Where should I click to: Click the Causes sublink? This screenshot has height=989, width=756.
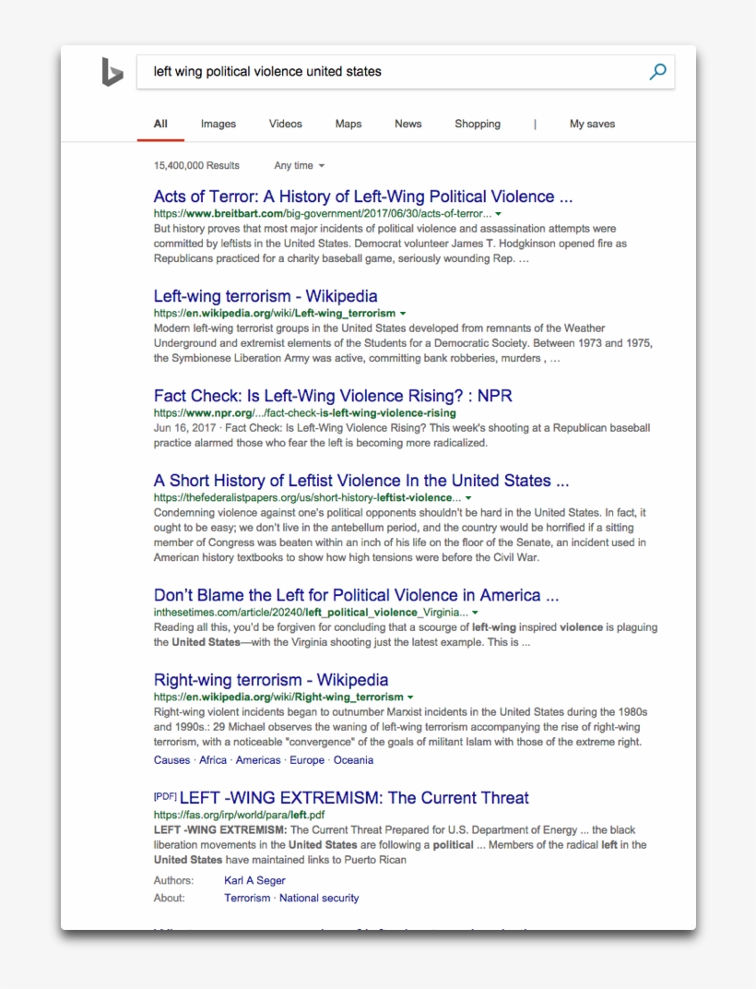(x=171, y=760)
